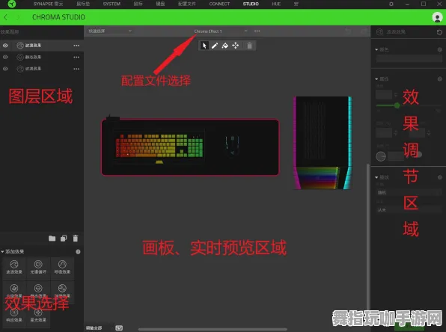The height and width of the screenshot is (332, 446).
Task: Open the second dropdown in the playback section
Action: (409, 210)
